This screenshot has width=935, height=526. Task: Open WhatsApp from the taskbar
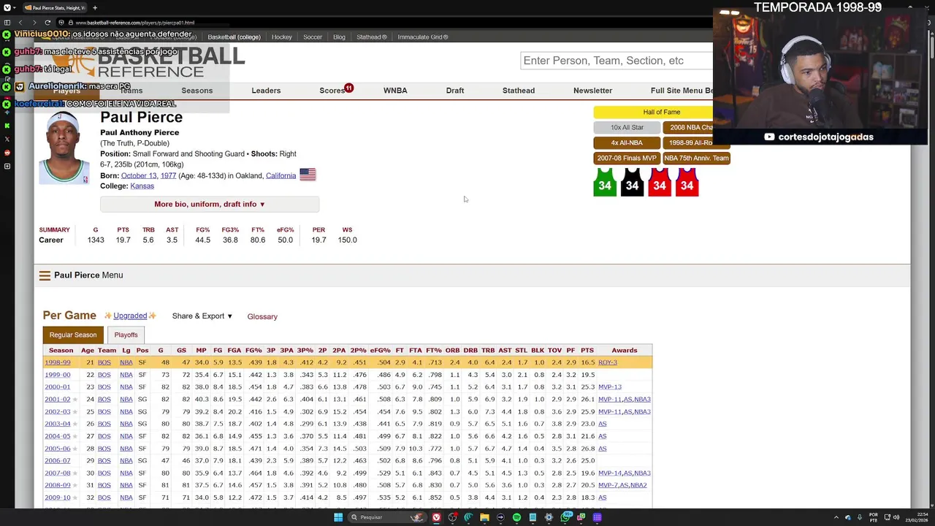pos(565,517)
